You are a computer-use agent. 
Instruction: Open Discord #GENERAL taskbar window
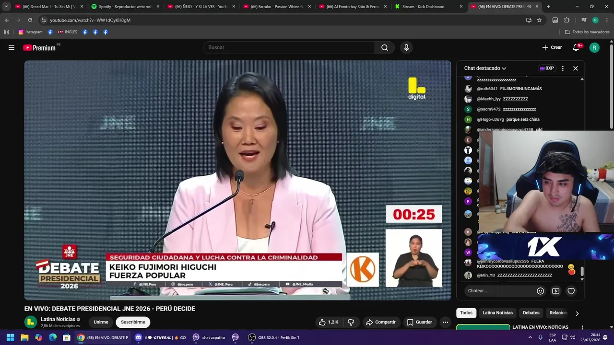(160, 337)
